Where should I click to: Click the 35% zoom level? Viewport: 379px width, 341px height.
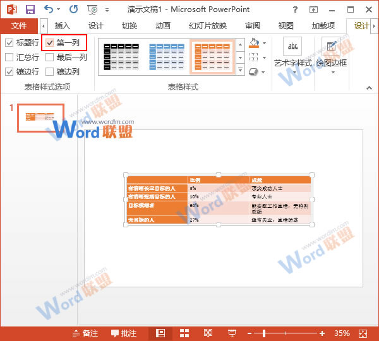tap(342, 333)
